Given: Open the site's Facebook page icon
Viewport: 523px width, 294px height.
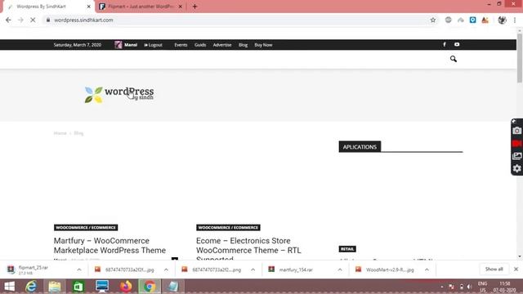Looking at the screenshot, I should pyautogui.click(x=445, y=44).
